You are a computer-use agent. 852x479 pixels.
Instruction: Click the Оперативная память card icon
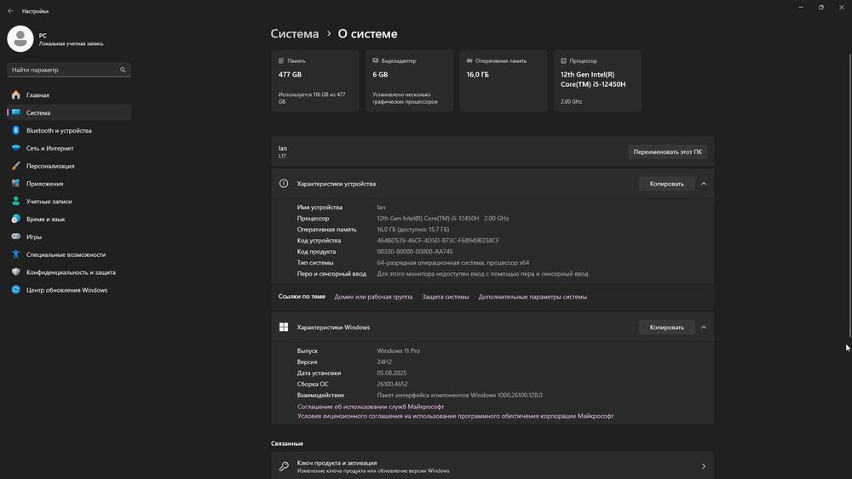click(469, 60)
